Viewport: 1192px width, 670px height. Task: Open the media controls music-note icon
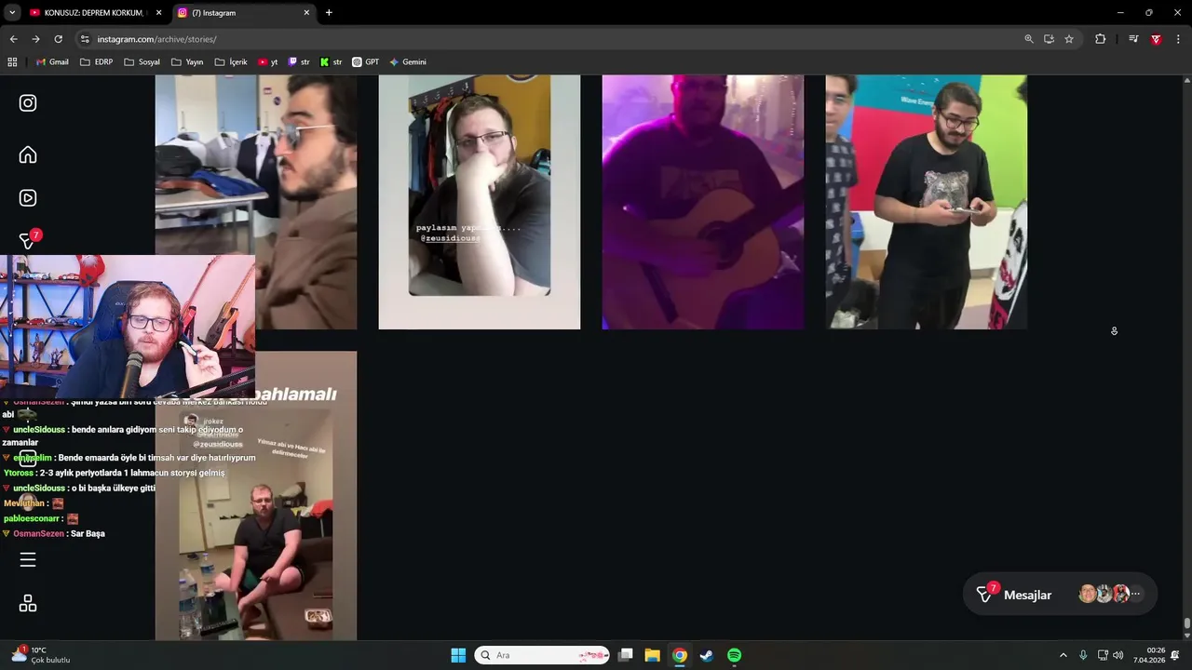[1133, 39]
